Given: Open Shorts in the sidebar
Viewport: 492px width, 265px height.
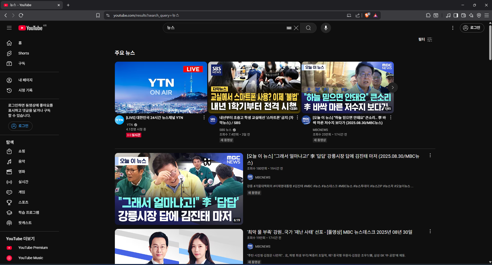Looking at the screenshot, I should pos(29,53).
